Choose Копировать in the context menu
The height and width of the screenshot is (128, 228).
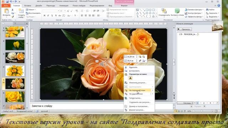[139, 71]
